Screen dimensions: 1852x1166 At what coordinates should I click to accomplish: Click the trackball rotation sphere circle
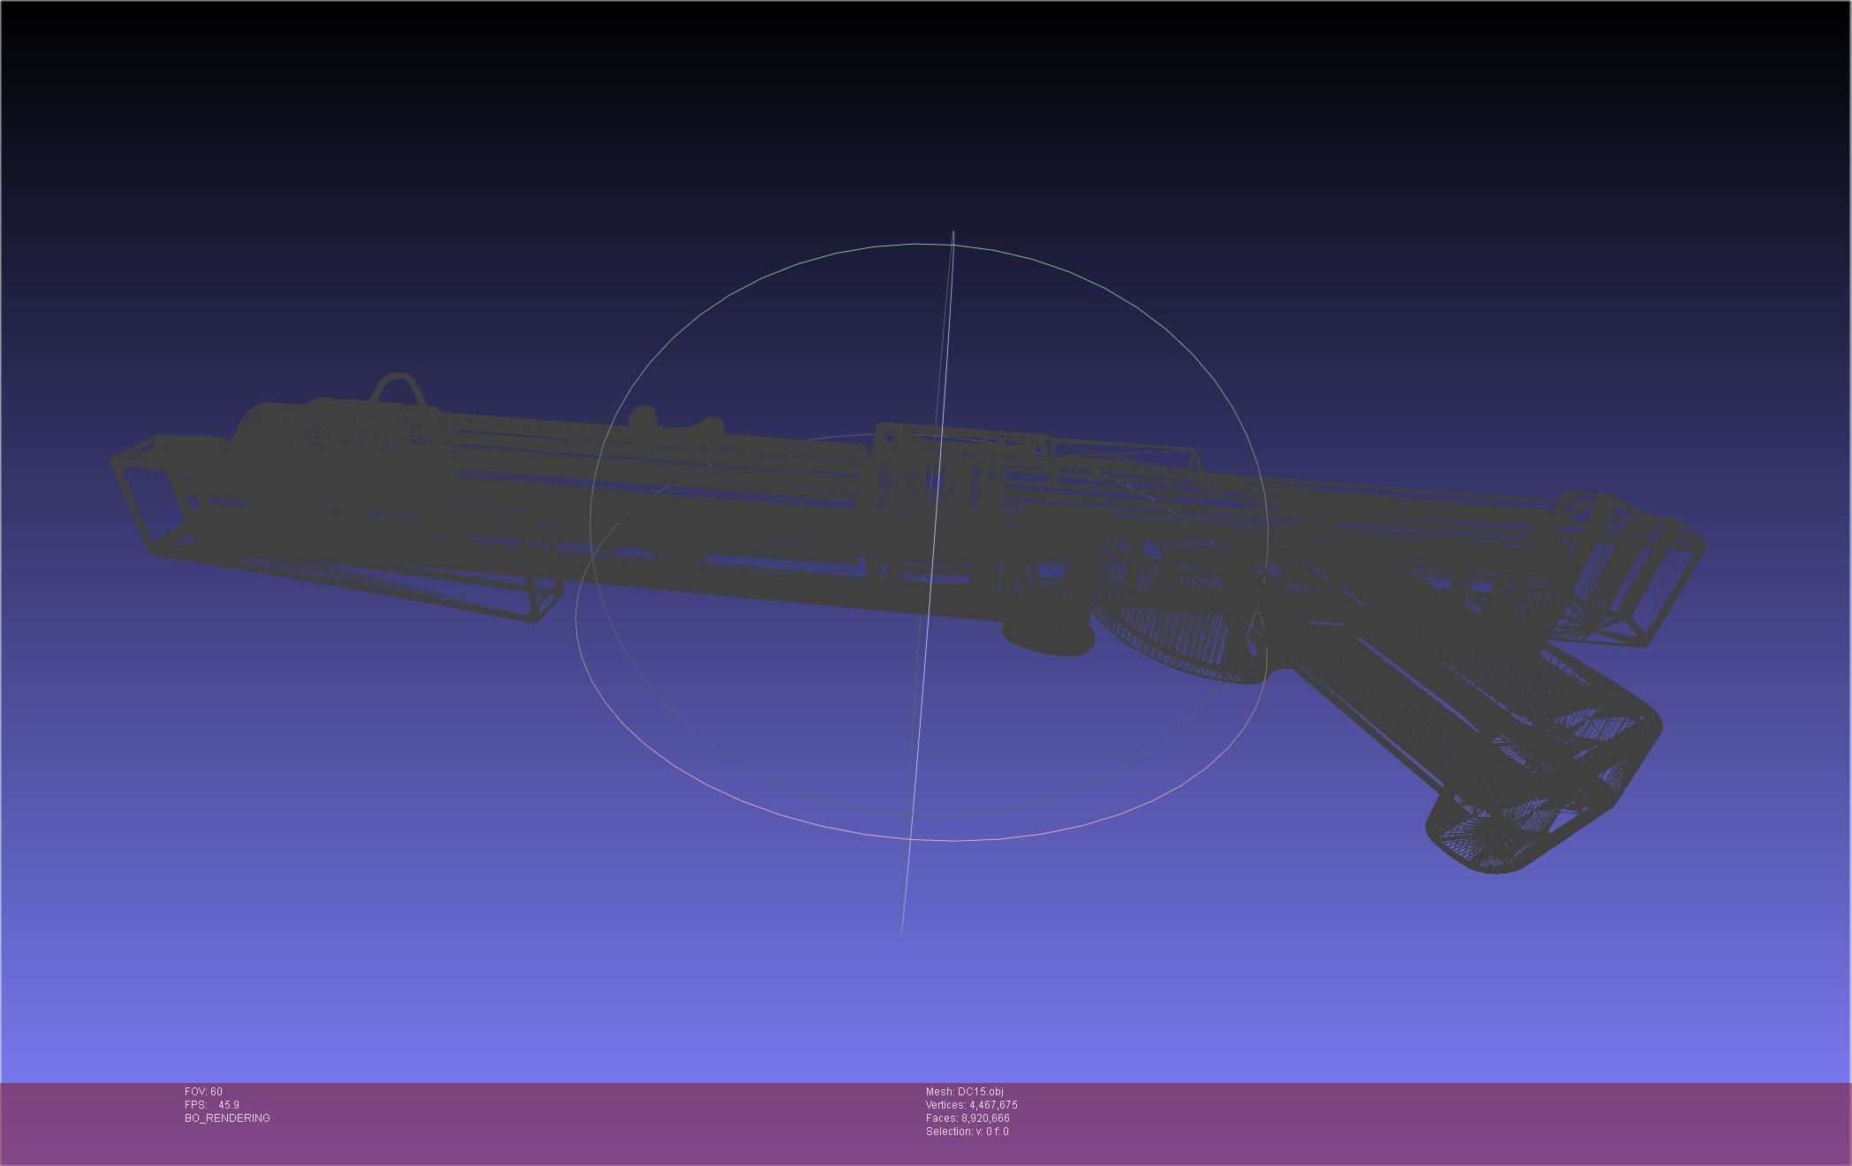click(922, 541)
